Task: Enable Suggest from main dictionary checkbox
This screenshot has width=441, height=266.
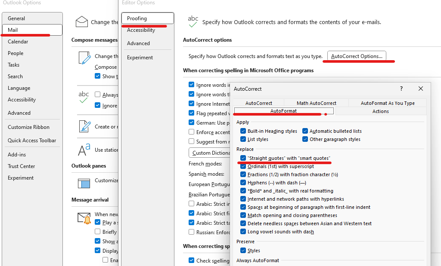Action: pos(191,142)
